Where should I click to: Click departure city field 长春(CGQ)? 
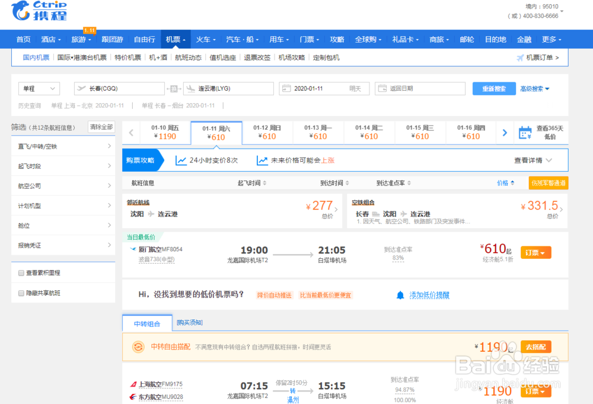(119, 88)
